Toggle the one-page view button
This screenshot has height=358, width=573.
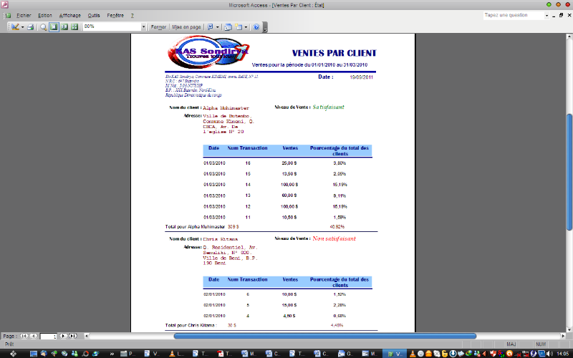pos(54,27)
